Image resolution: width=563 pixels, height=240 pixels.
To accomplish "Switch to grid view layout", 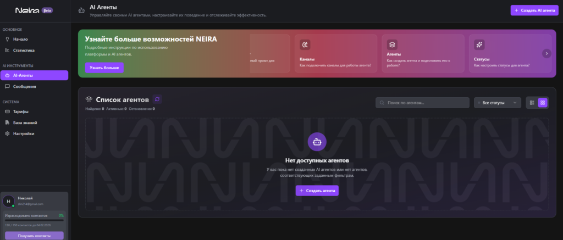I will (x=543, y=103).
